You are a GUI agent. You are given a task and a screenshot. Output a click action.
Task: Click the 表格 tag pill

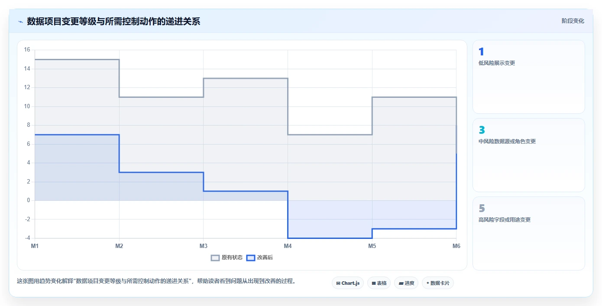point(379,283)
